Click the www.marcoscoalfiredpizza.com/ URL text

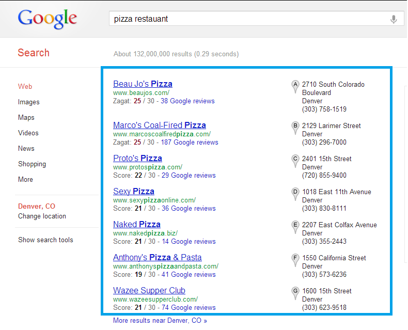162,134
